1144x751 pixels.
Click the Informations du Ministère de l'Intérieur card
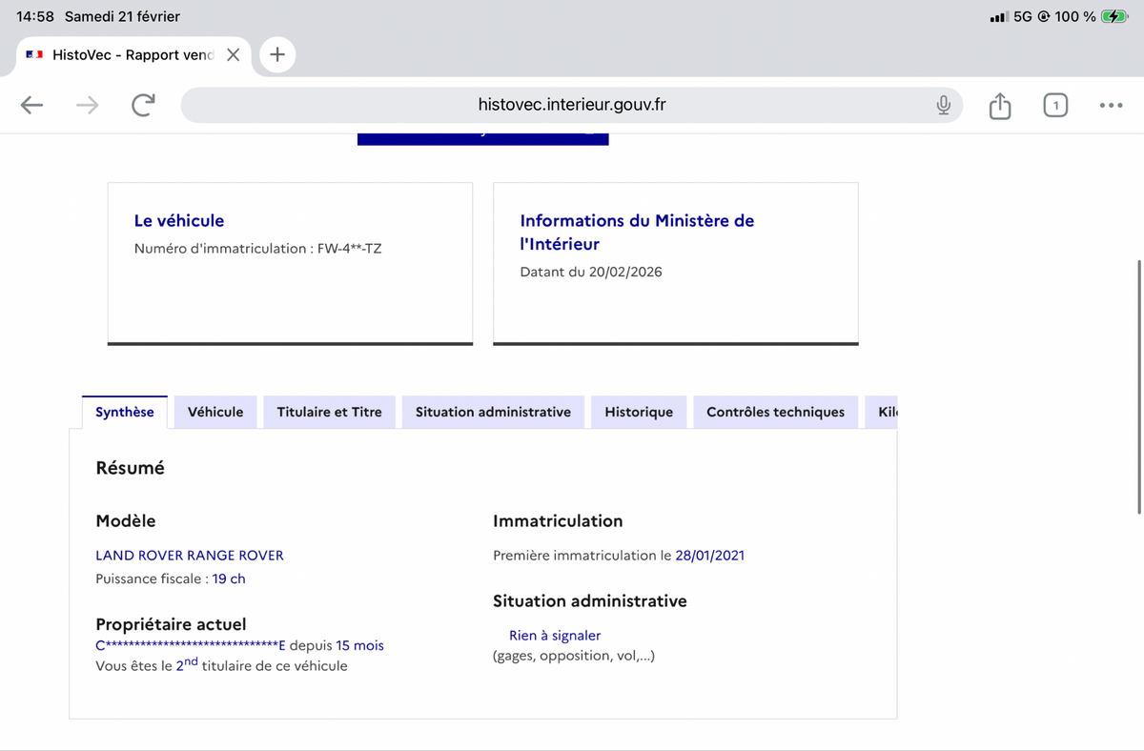point(675,262)
